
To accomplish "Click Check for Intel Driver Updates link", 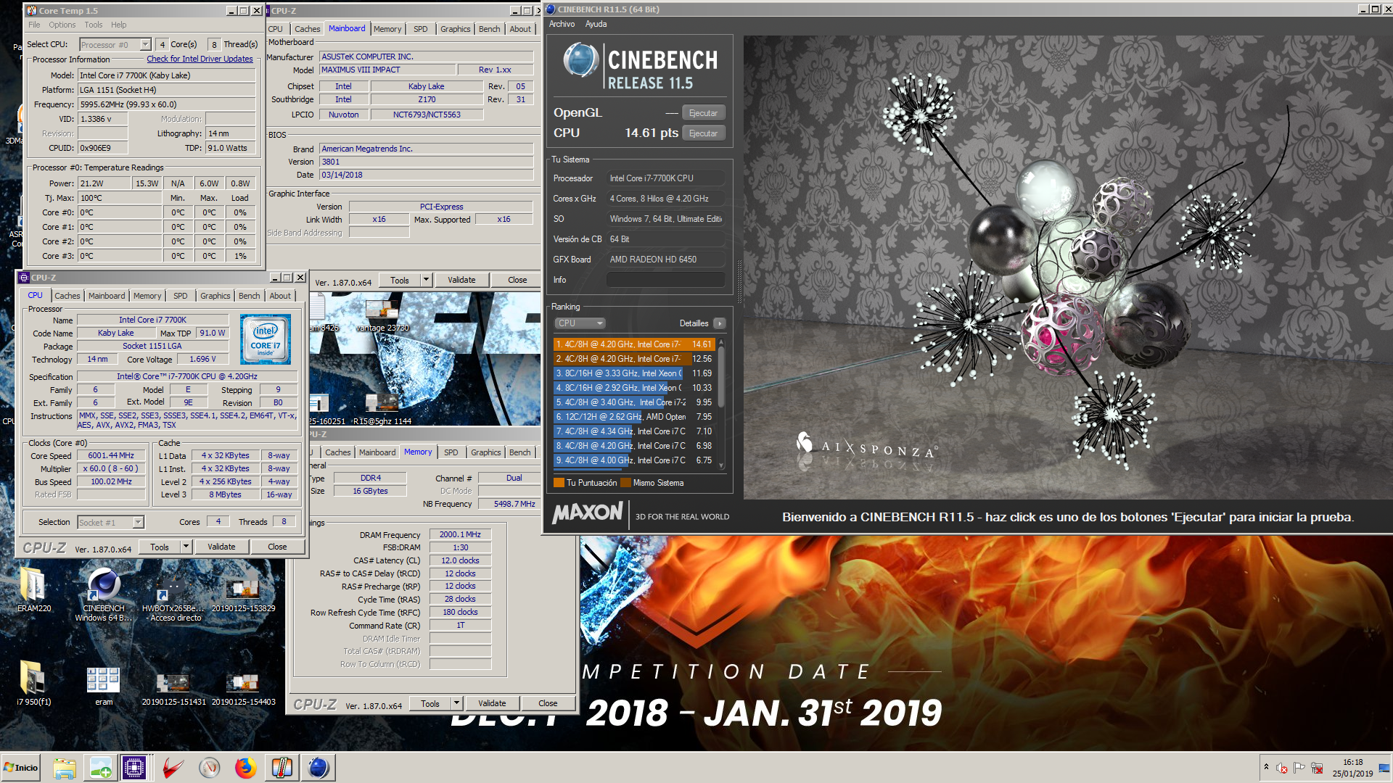I will coord(200,59).
